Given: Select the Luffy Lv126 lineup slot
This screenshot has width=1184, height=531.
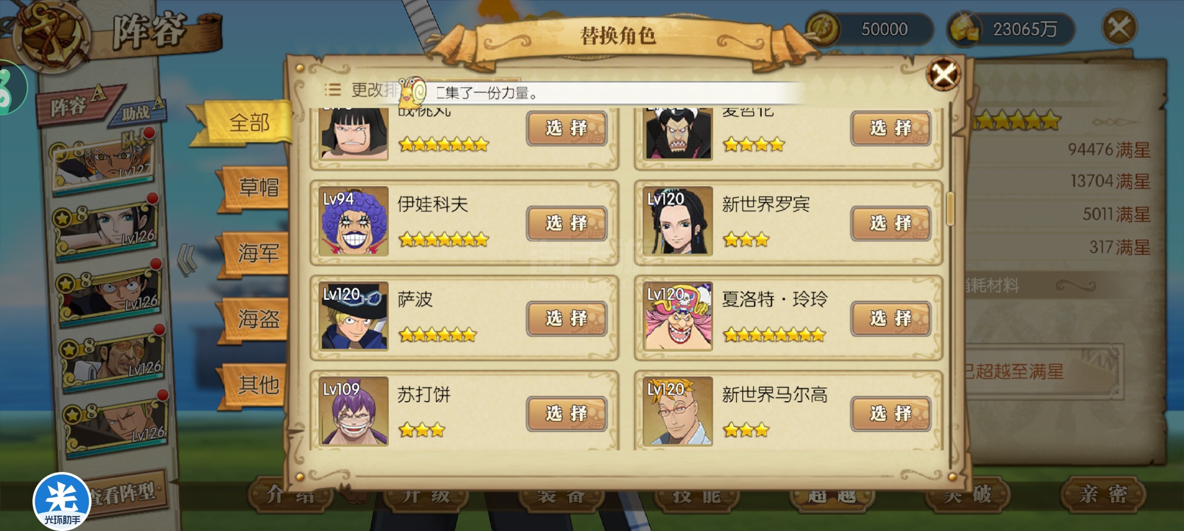Looking at the screenshot, I should pos(109,294).
